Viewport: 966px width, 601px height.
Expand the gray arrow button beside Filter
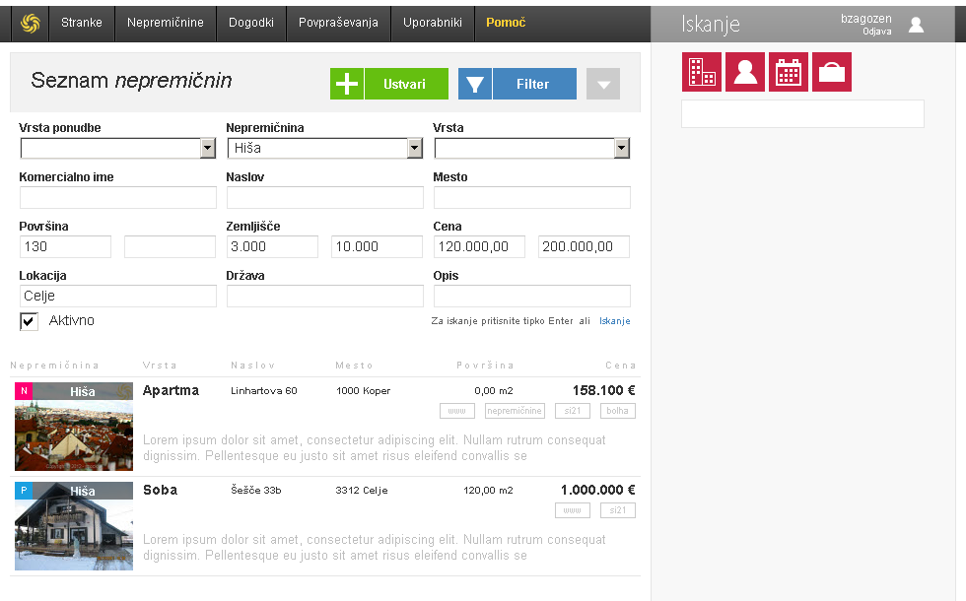tap(603, 85)
